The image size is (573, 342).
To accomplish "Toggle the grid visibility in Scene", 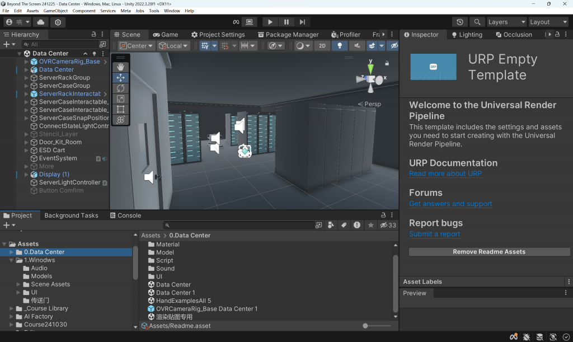I will click(x=205, y=46).
